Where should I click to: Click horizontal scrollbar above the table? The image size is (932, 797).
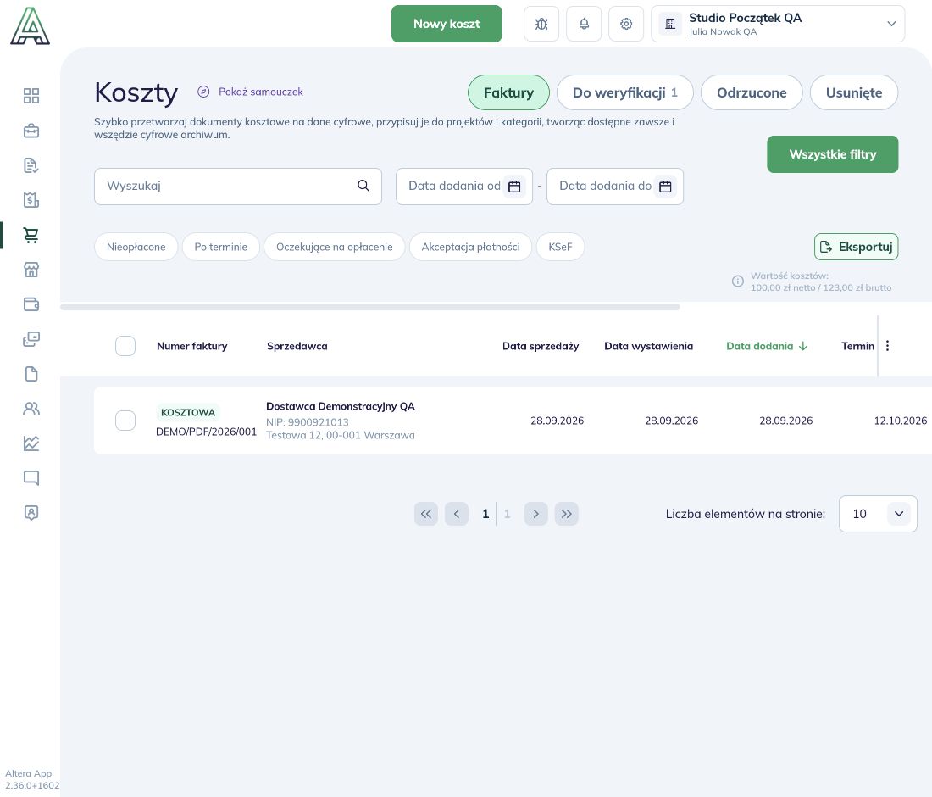tap(369, 307)
